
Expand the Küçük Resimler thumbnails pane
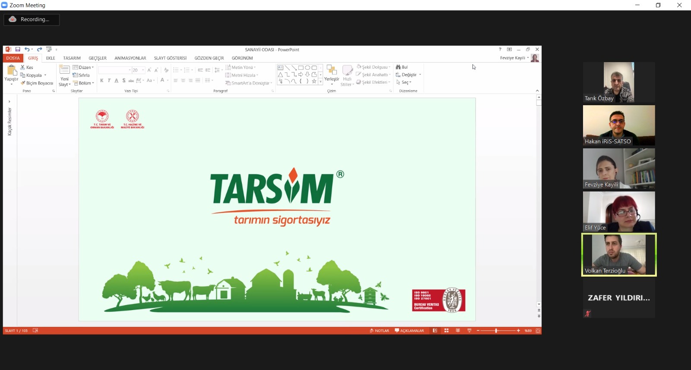click(10, 102)
